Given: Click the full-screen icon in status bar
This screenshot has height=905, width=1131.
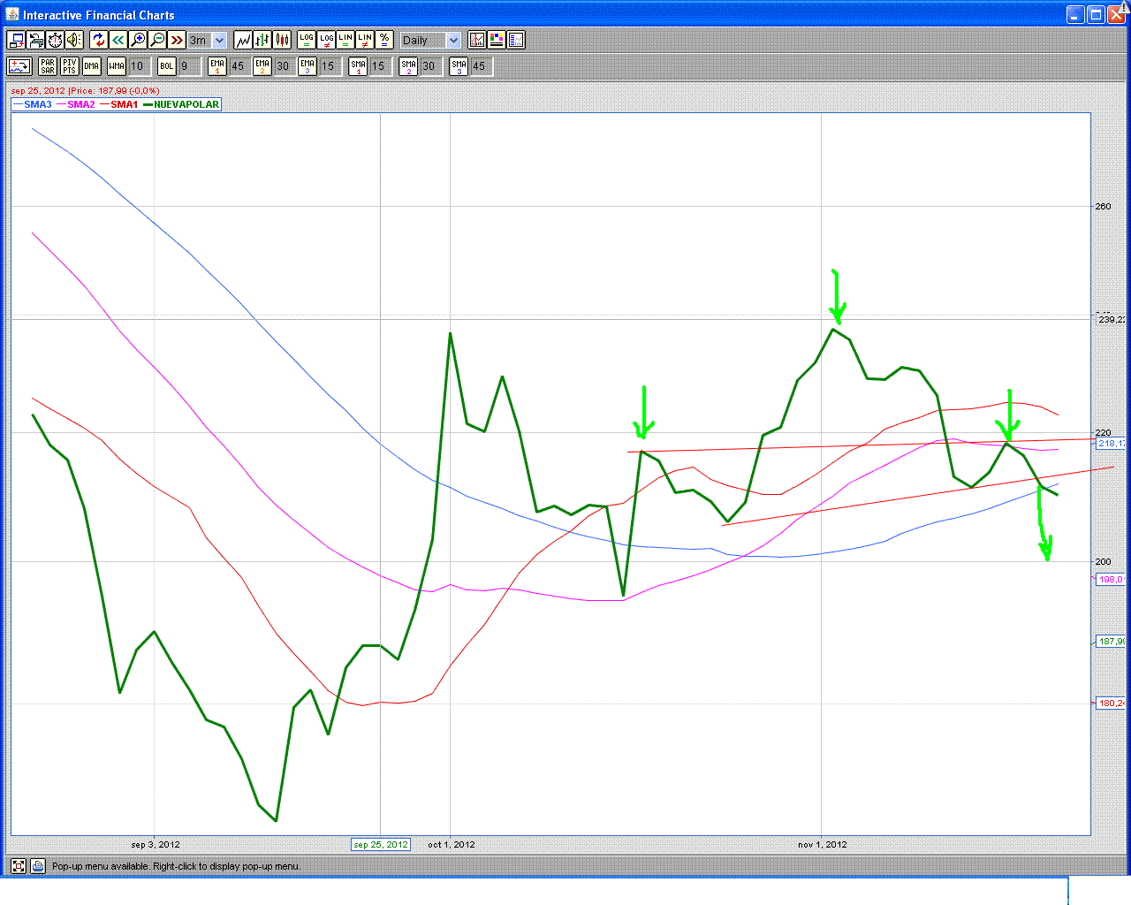Looking at the screenshot, I should [19, 866].
